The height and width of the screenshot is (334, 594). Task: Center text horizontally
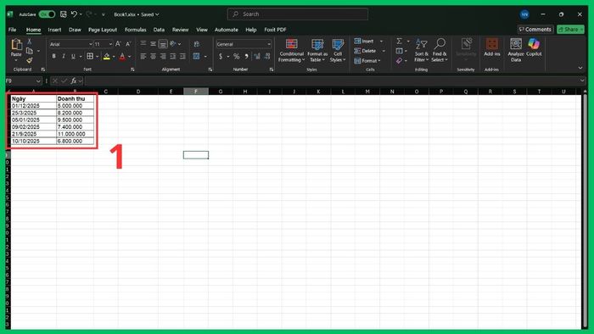(x=153, y=56)
